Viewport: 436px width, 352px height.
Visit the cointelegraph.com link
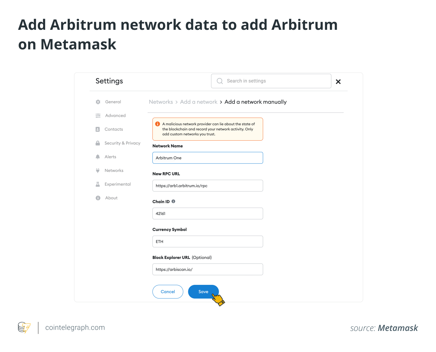click(75, 327)
